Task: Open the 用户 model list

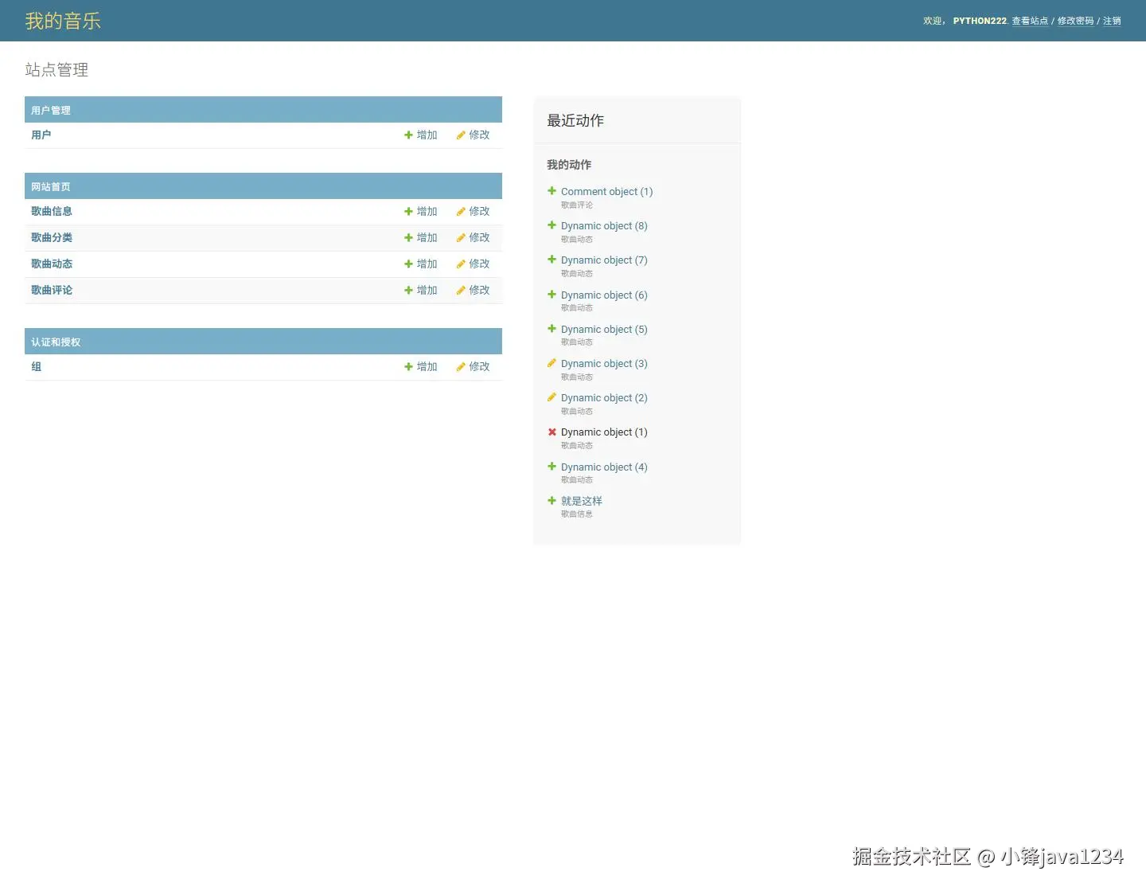Action: [x=41, y=135]
